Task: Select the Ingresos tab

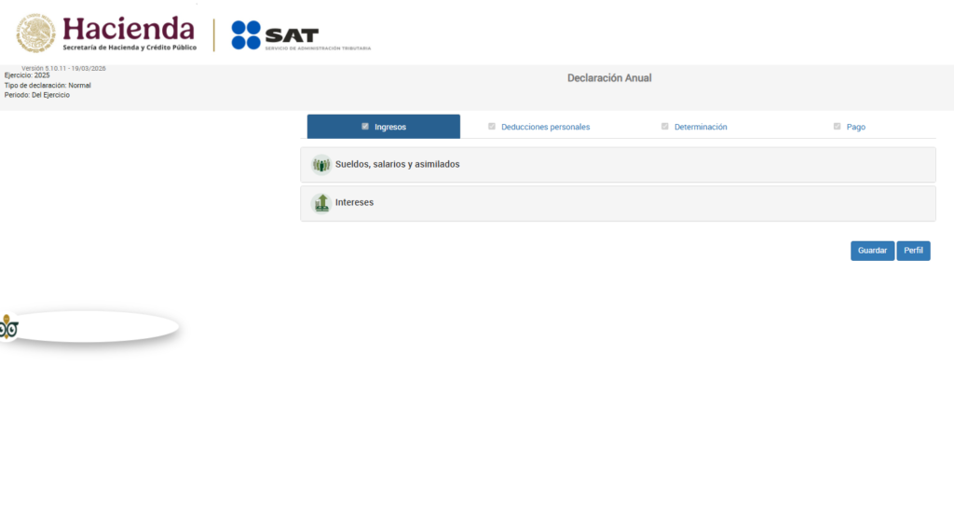Action: pyautogui.click(x=383, y=127)
